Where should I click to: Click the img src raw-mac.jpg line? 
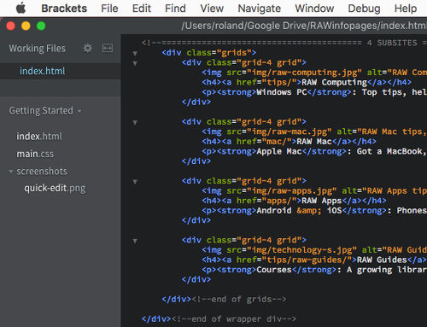(314, 131)
